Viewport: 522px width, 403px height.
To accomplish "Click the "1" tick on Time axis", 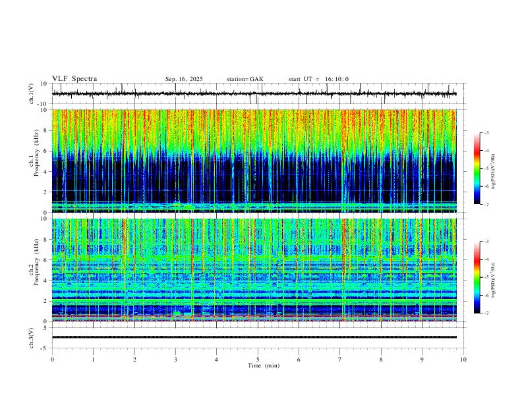I will [93, 360].
